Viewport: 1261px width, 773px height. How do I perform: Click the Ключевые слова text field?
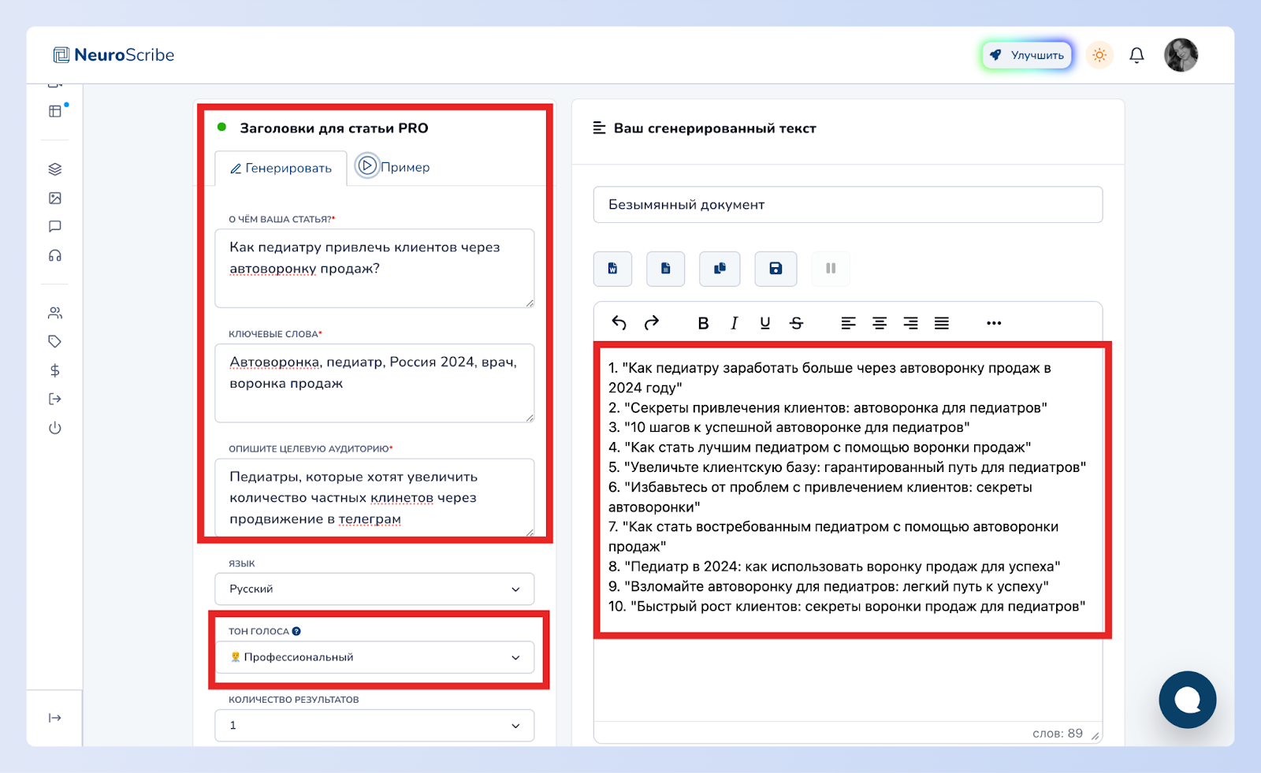[x=374, y=383]
